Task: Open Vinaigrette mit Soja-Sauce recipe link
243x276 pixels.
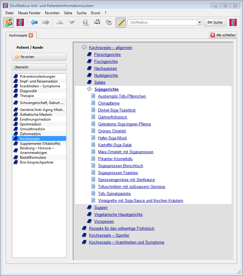Action: (141, 200)
